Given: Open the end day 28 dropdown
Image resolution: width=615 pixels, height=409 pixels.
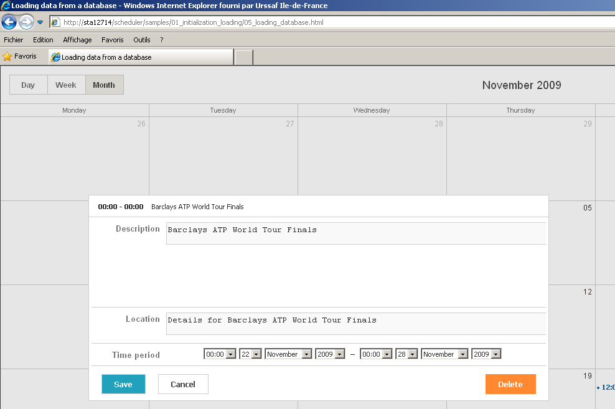Looking at the screenshot, I should pyautogui.click(x=406, y=354).
